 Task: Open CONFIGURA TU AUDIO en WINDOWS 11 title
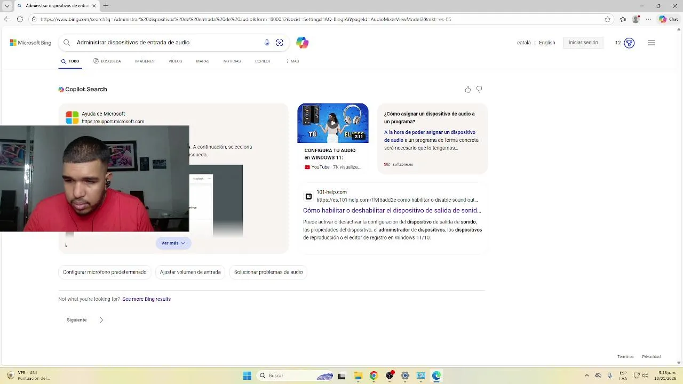330,154
